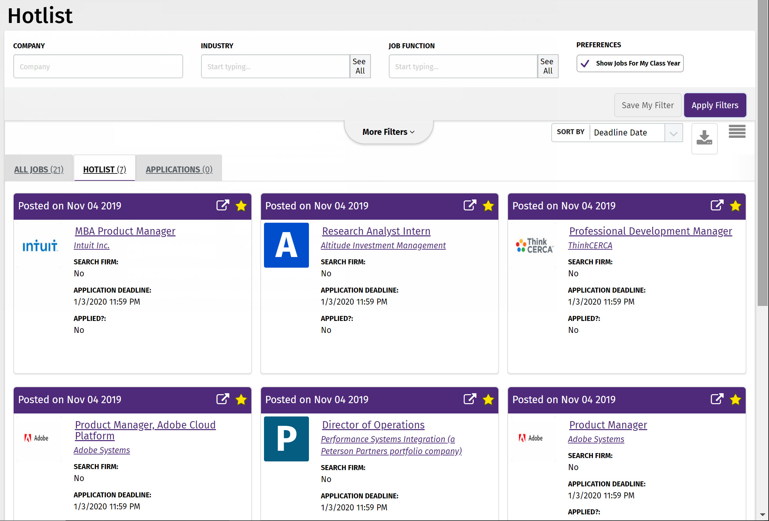The image size is (769, 521).
Task: Open Adobe Systems link under Product Manager
Action: pyautogui.click(x=596, y=439)
